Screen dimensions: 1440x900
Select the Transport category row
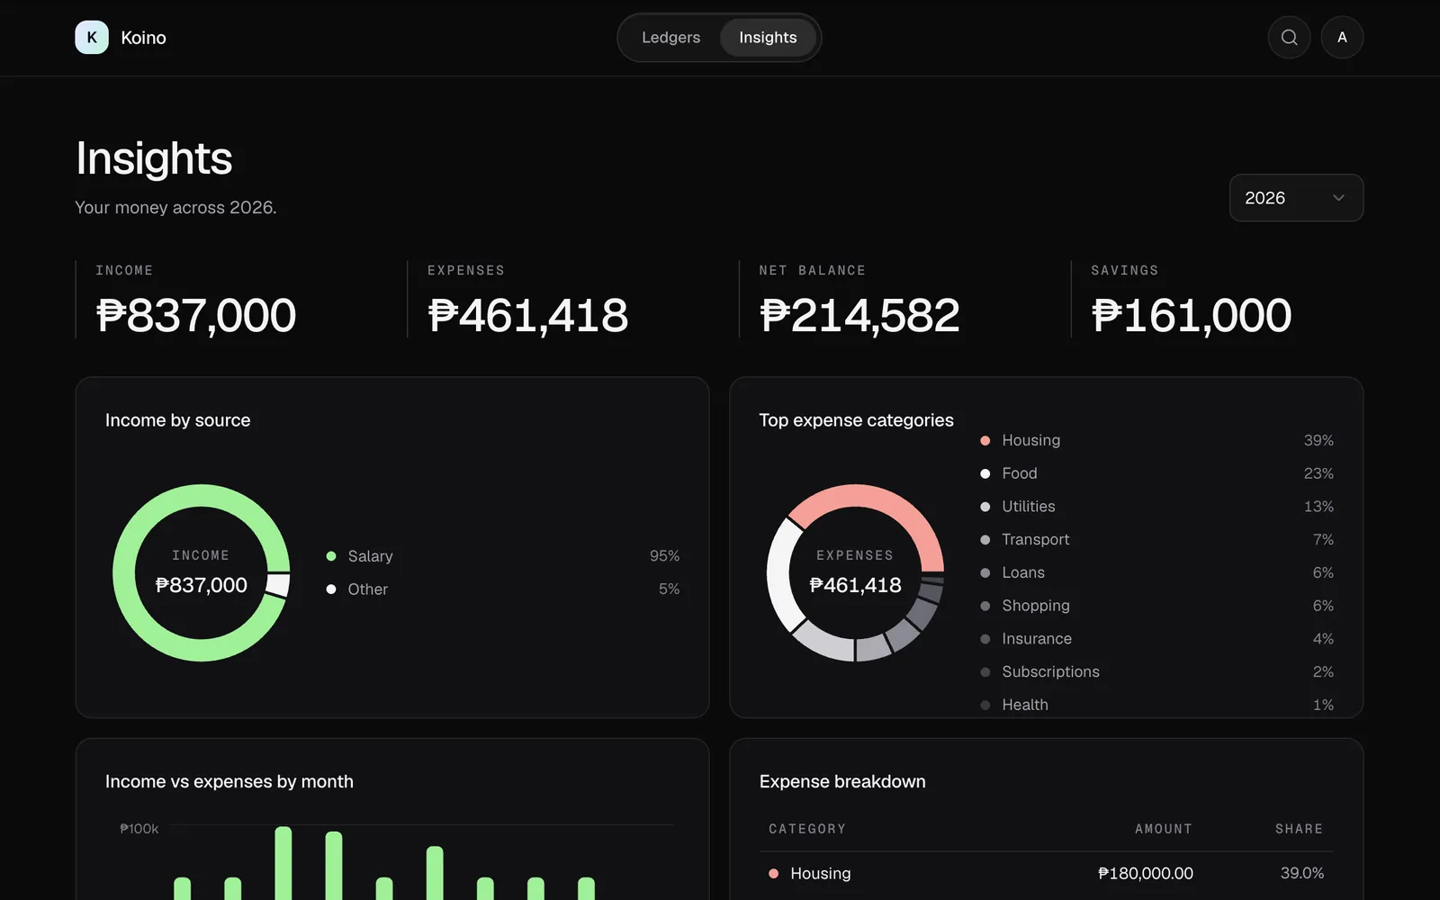(x=1156, y=540)
